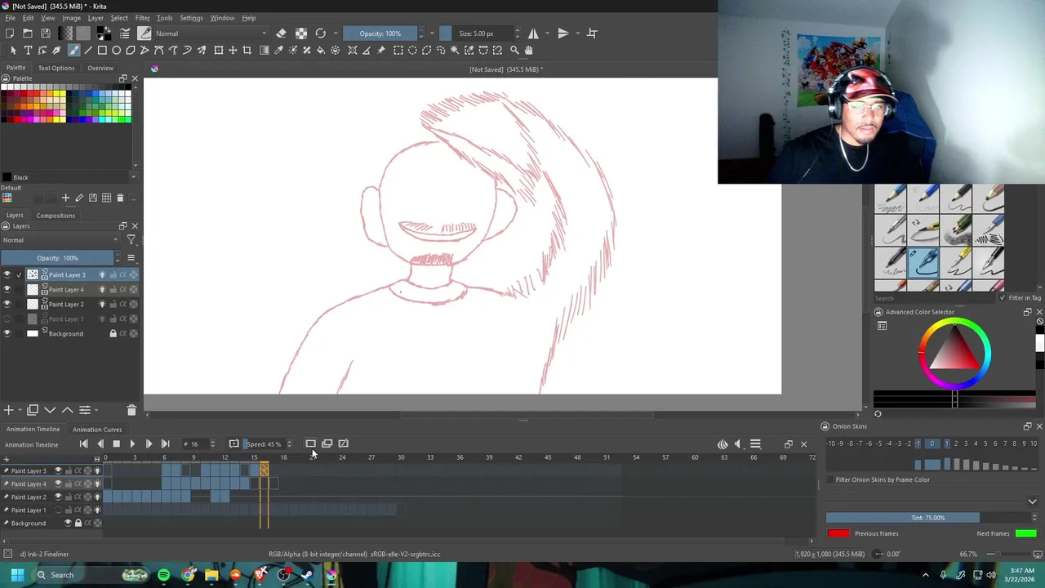1045x588 pixels.
Task: Hide Paint Layer 2 in Layers panel
Action: (7, 305)
